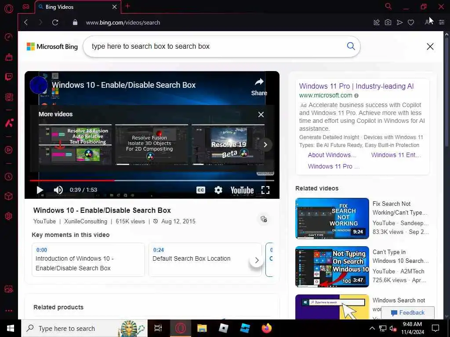Enter fullscreen video mode
The width and height of the screenshot is (450, 337).
[265, 190]
